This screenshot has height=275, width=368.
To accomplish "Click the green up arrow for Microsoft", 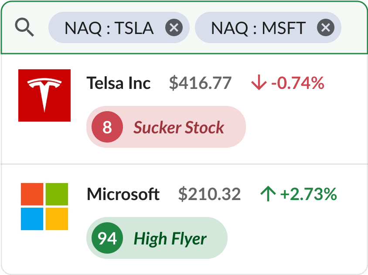I will click(268, 194).
